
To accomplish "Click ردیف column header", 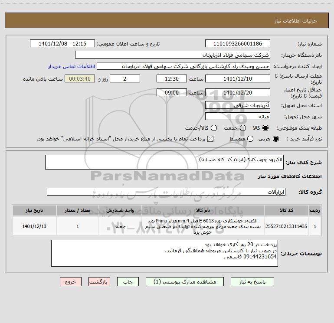I will click(x=315, y=211).
